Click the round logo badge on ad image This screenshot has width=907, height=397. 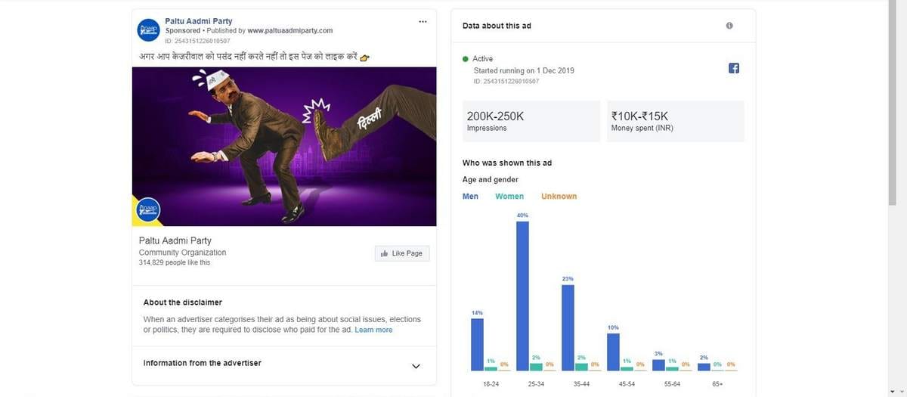147,210
